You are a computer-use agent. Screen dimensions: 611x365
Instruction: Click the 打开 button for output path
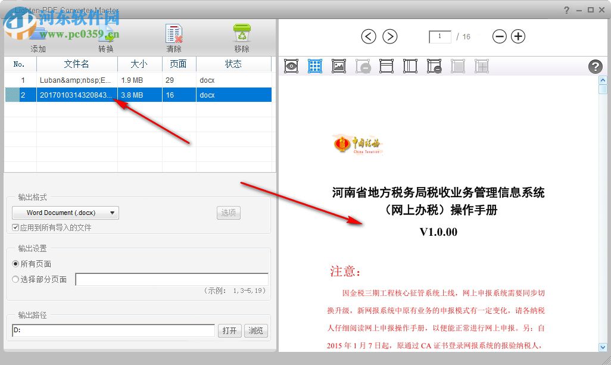click(230, 330)
